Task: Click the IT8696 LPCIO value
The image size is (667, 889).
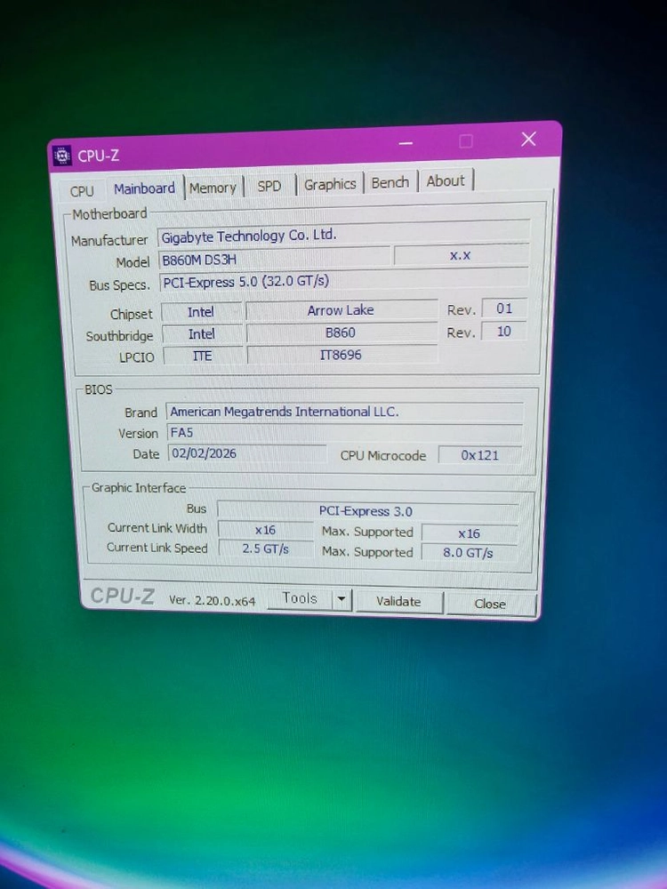Action: [x=342, y=355]
